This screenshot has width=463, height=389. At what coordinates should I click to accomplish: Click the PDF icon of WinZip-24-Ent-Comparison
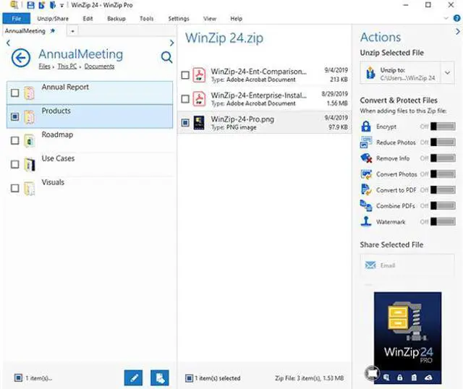click(200, 75)
